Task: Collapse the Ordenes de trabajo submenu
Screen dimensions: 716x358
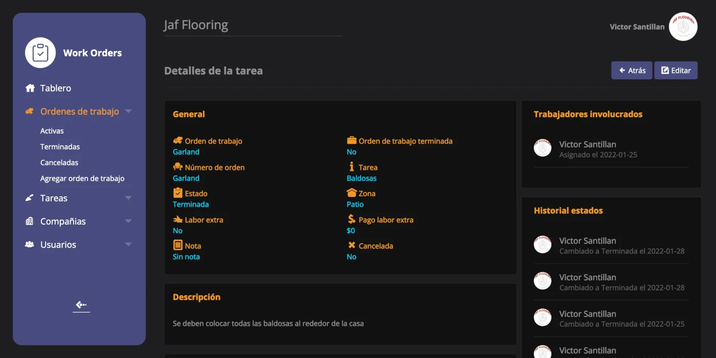Action: (128, 111)
